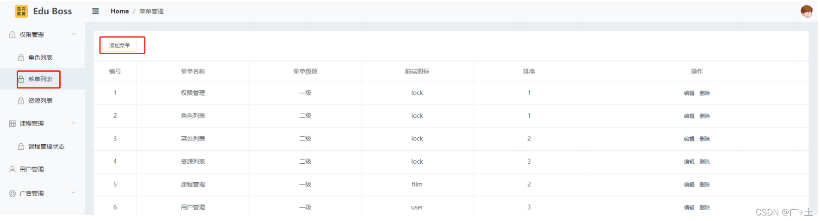Image resolution: width=820 pixels, height=221 pixels.
Task: Select 菜单列表 cell in table
Action: click(x=193, y=139)
